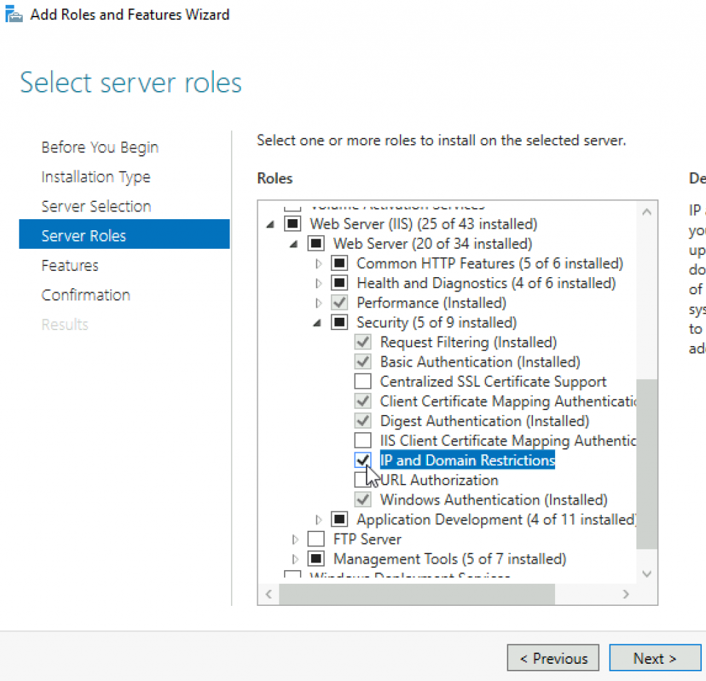Check the FTP Server role checkbox
This screenshot has height=681, width=706.
click(316, 539)
